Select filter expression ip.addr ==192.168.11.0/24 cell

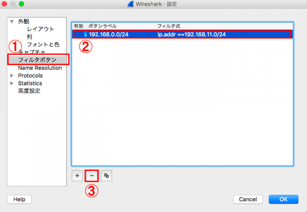point(191,34)
